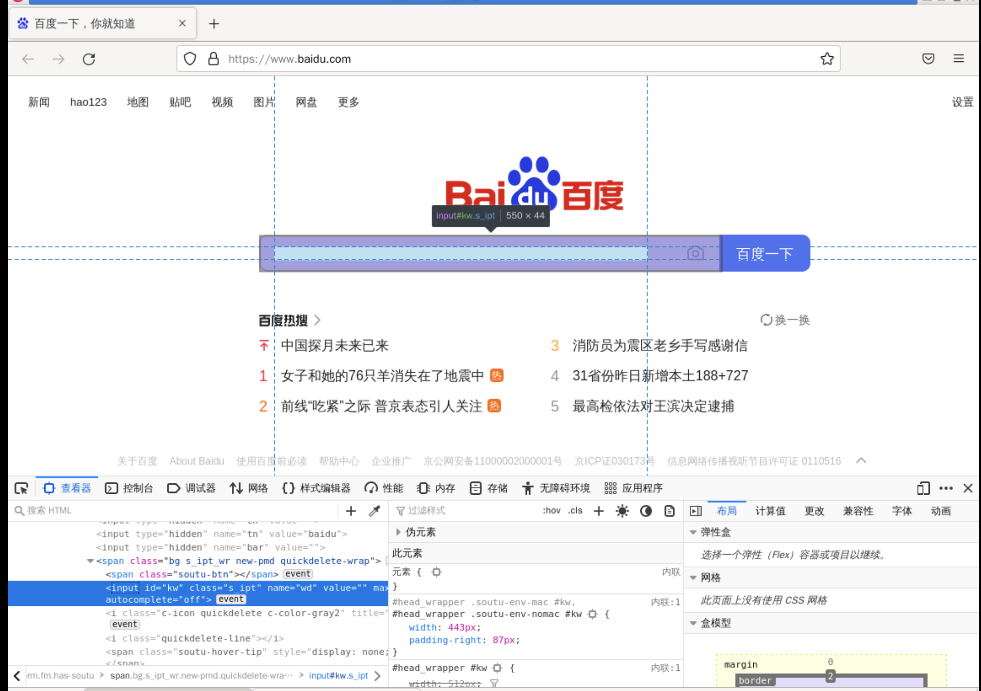The width and height of the screenshot is (981, 691).
Task: Open the Firefox hamburger menu
Action: point(959,59)
